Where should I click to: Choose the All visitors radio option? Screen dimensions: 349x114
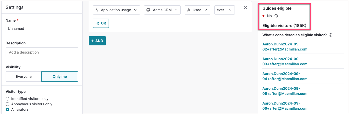click(x=7, y=109)
